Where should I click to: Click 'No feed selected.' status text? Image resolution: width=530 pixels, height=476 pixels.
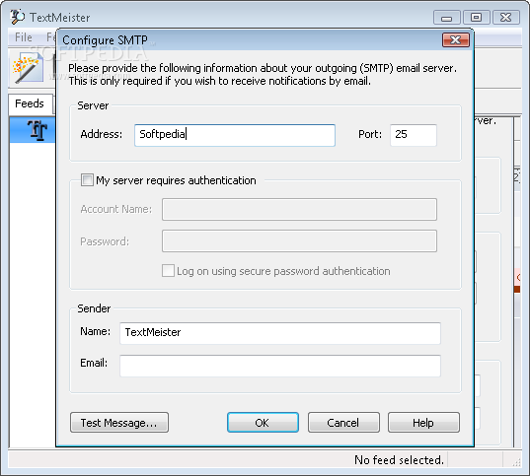(399, 460)
